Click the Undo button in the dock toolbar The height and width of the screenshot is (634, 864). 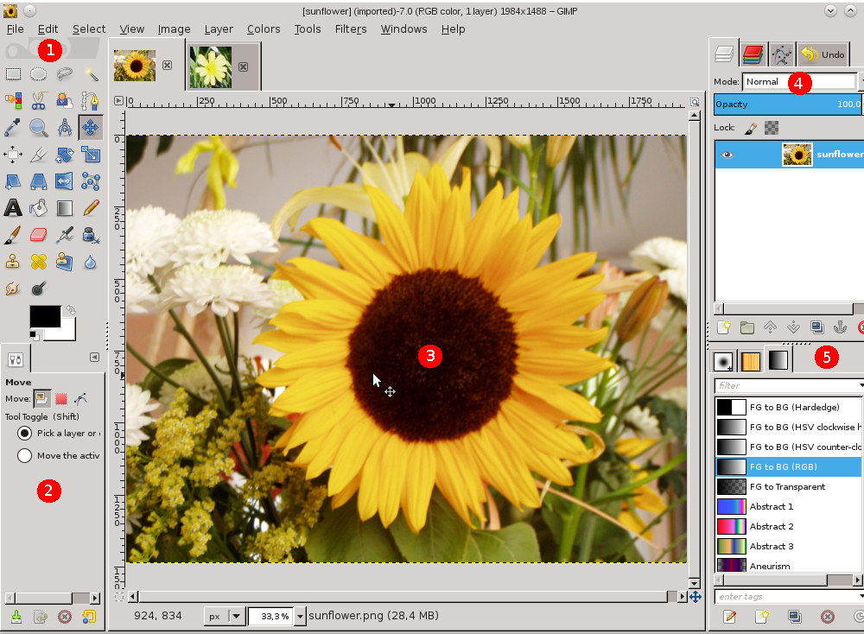(x=823, y=54)
